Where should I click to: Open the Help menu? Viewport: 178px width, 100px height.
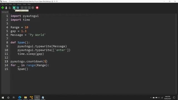(x=29, y=4)
